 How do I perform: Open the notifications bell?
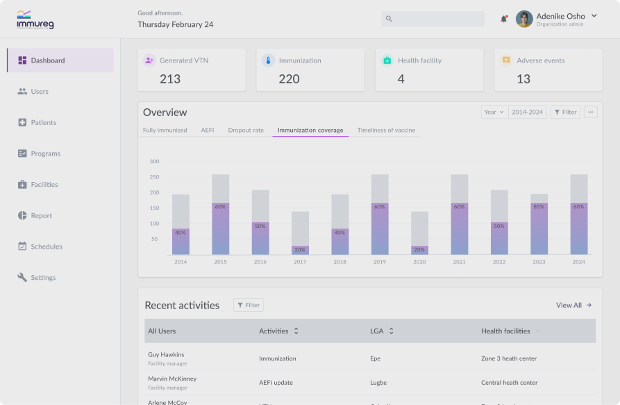[504, 19]
